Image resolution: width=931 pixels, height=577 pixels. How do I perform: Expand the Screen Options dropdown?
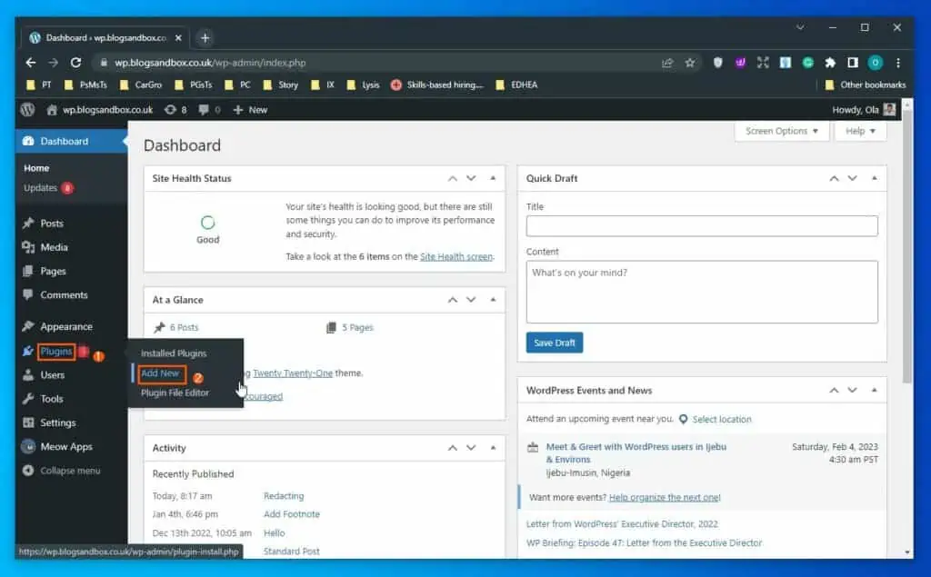tap(781, 131)
